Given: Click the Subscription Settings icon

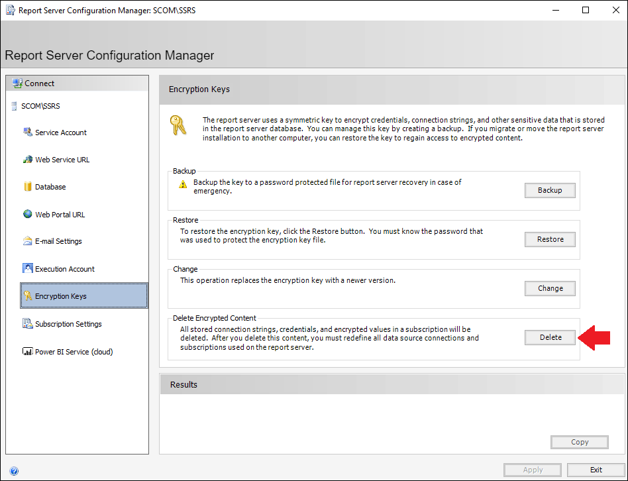Looking at the screenshot, I should coord(28,324).
